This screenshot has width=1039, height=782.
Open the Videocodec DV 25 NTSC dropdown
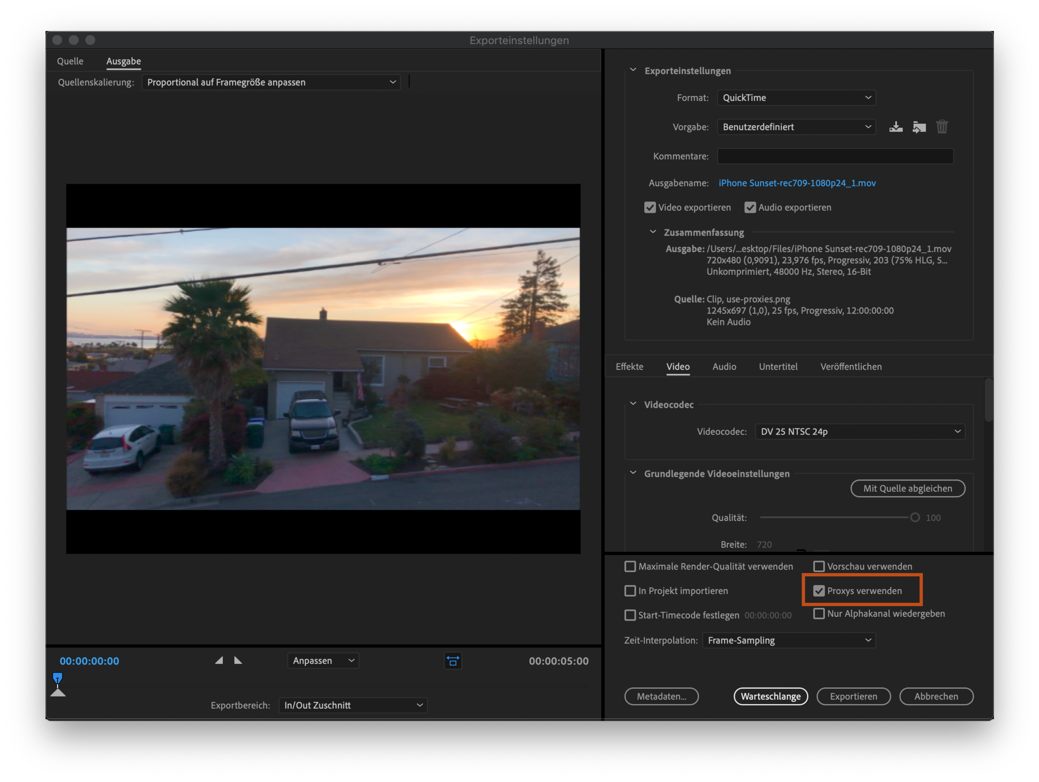pyautogui.click(x=860, y=431)
